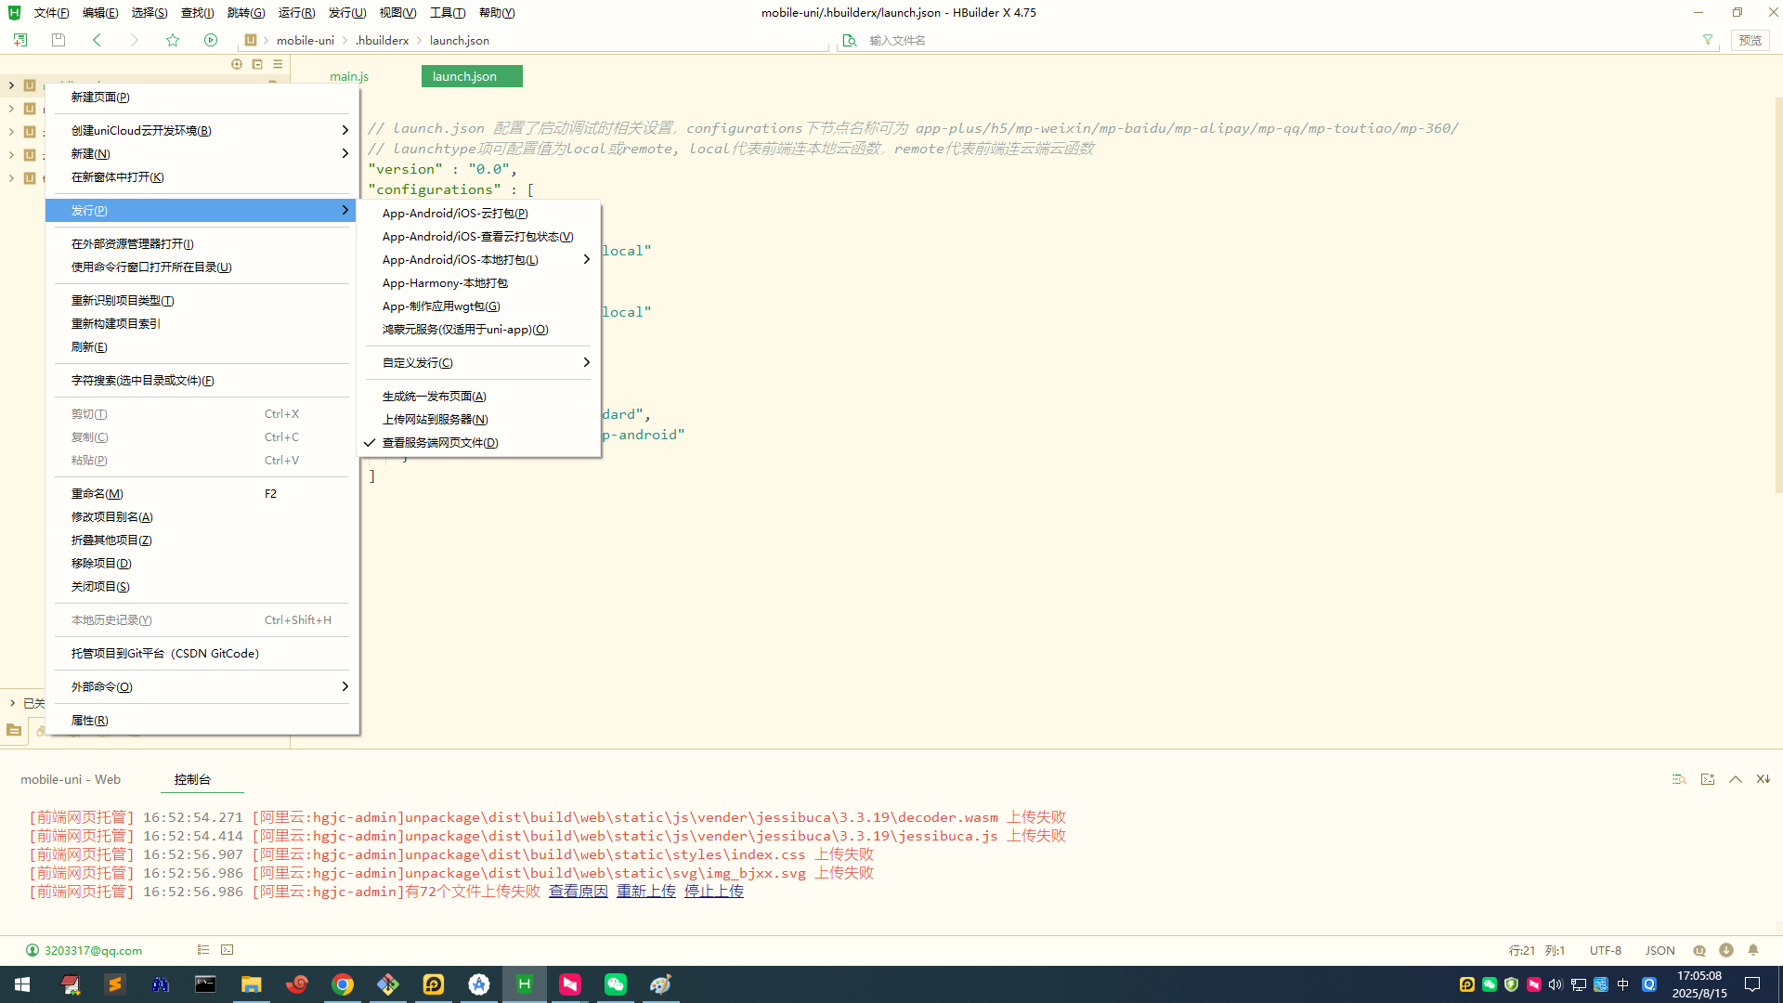This screenshot has width=1783, height=1003.
Task: Click the 输入文件名 search field
Action: 1282,40
